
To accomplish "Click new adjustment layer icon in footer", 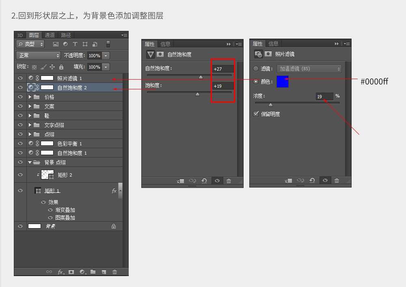I will pos(82,272).
